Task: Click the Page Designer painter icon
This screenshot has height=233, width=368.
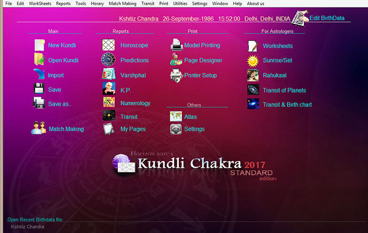Action: coord(176,59)
